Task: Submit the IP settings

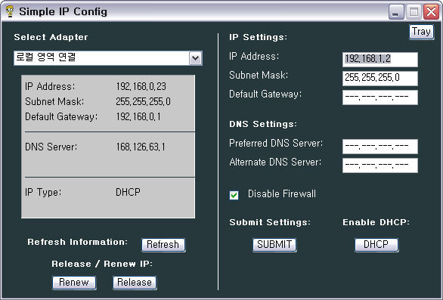Action: (274, 245)
